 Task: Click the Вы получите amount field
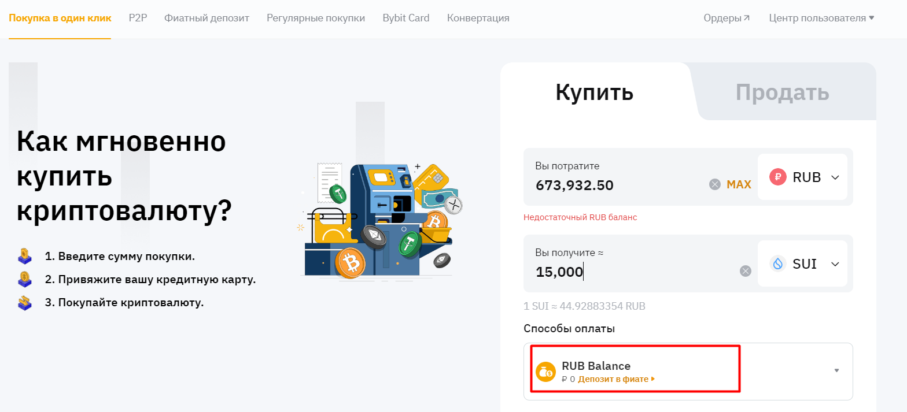point(631,272)
